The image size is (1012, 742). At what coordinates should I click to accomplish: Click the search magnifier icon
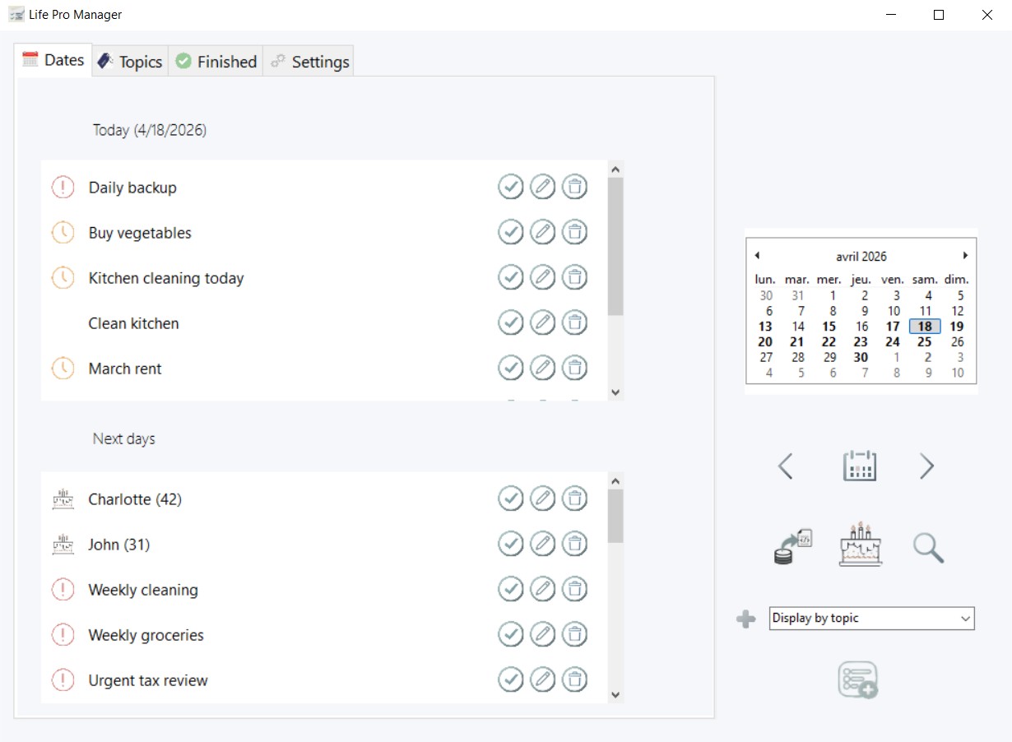[928, 548]
